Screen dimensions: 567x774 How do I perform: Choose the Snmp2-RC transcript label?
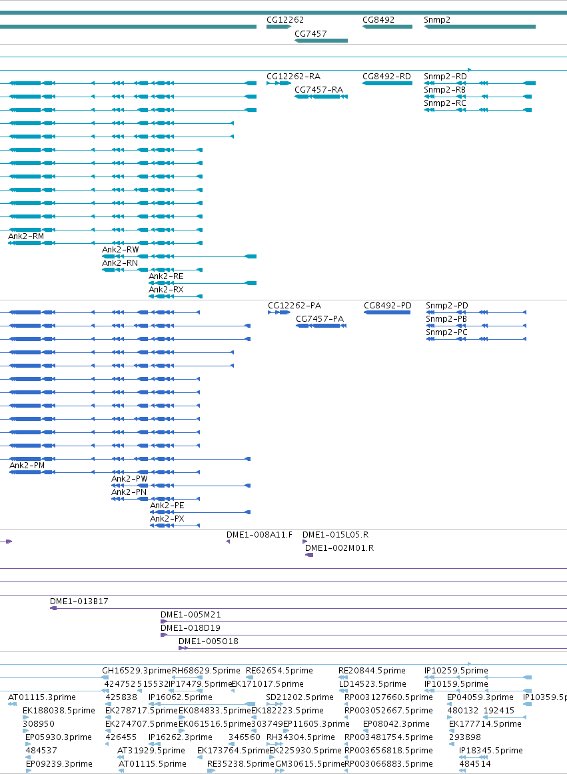pos(445,103)
